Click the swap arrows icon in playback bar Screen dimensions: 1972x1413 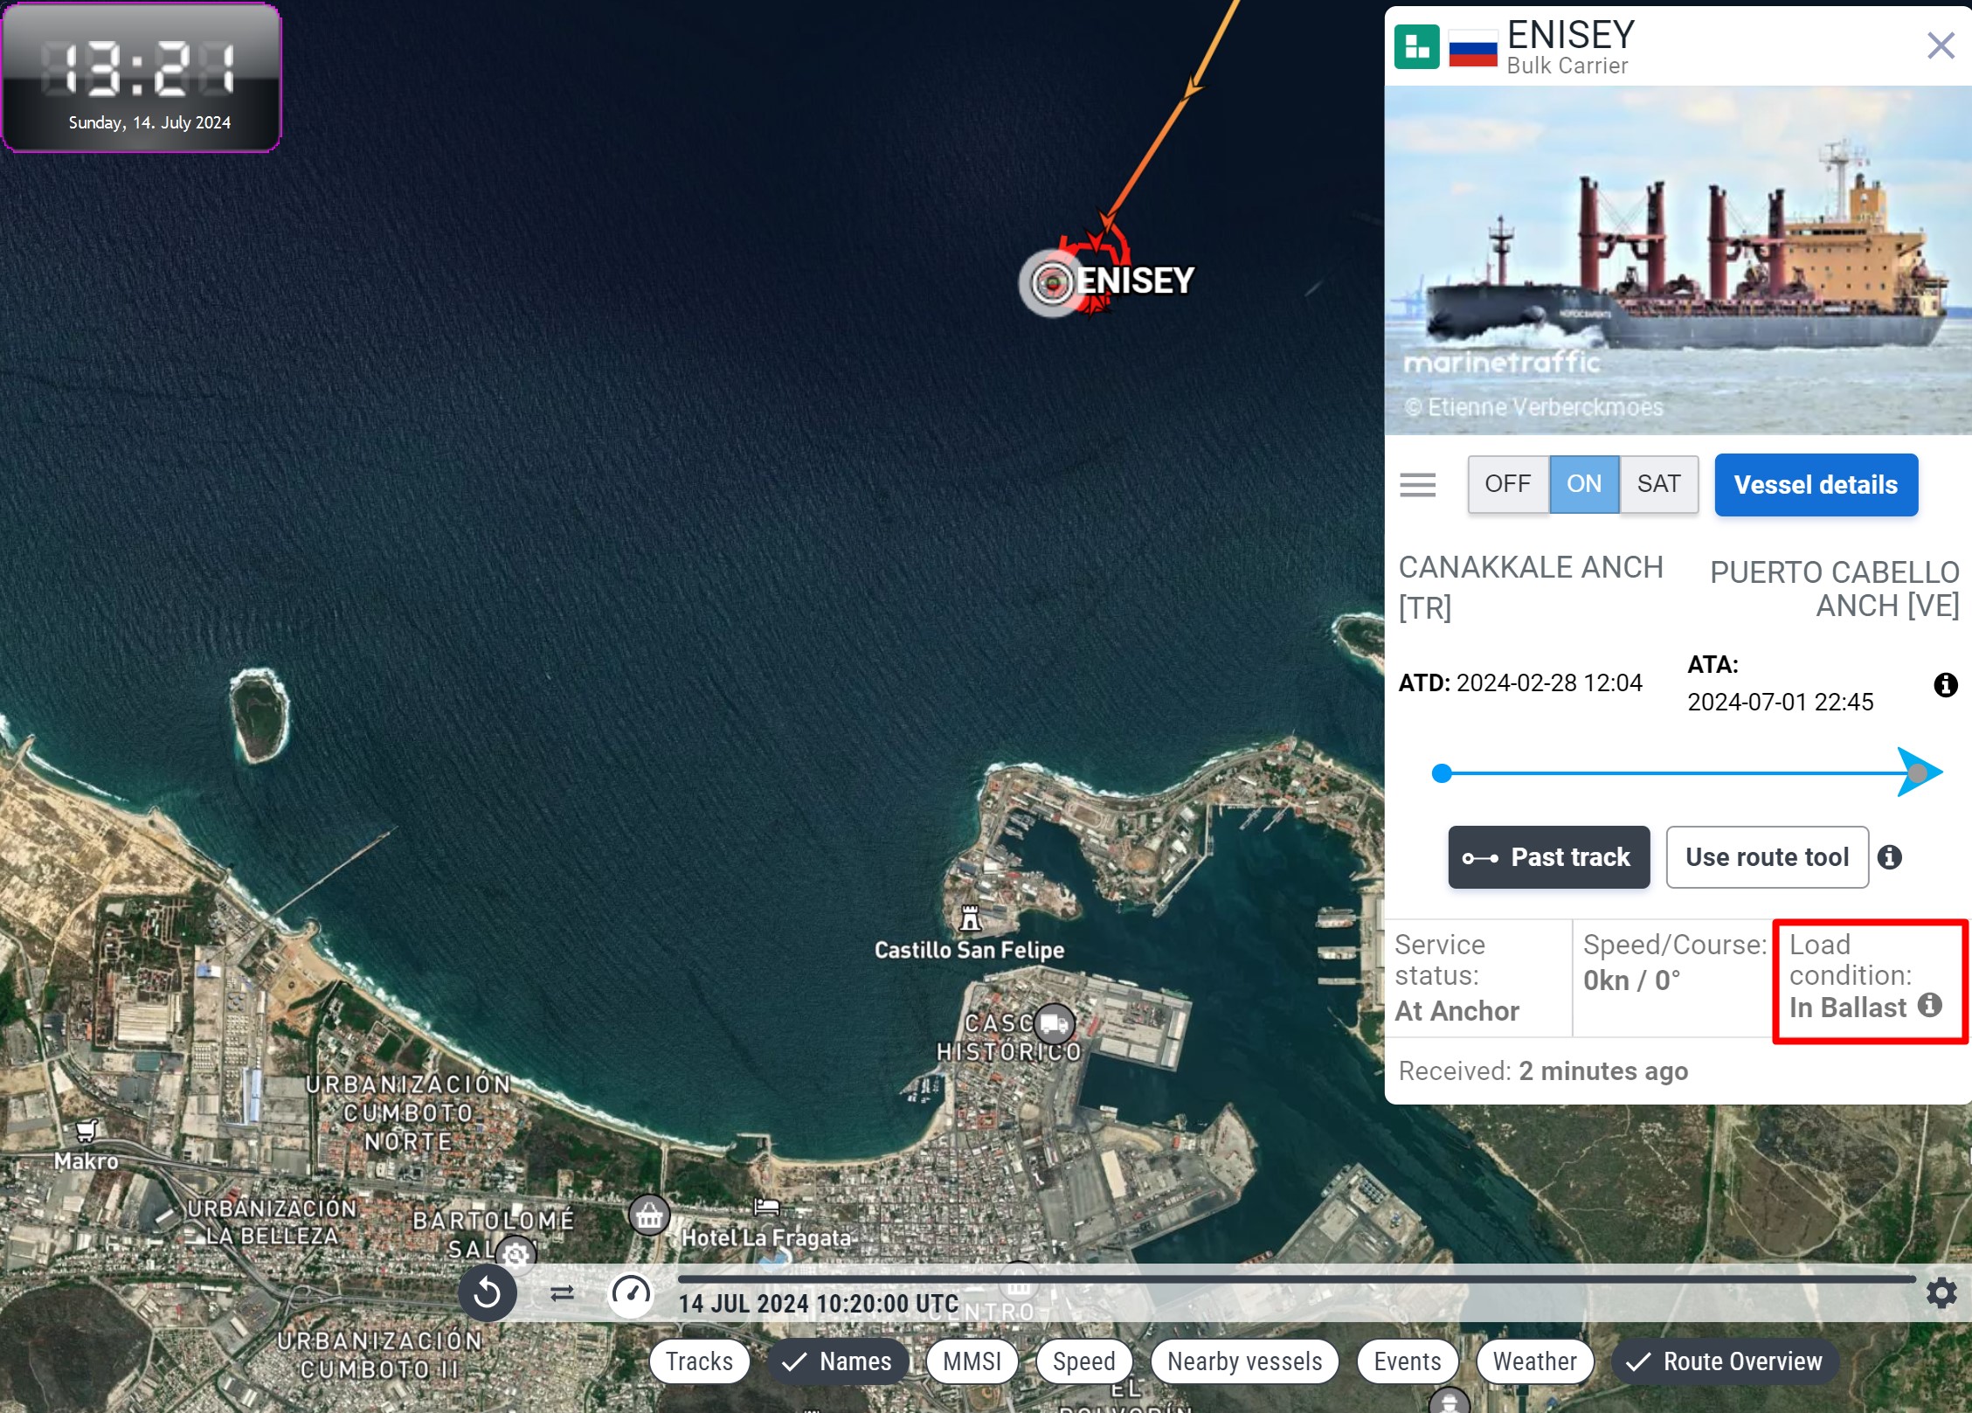563,1292
